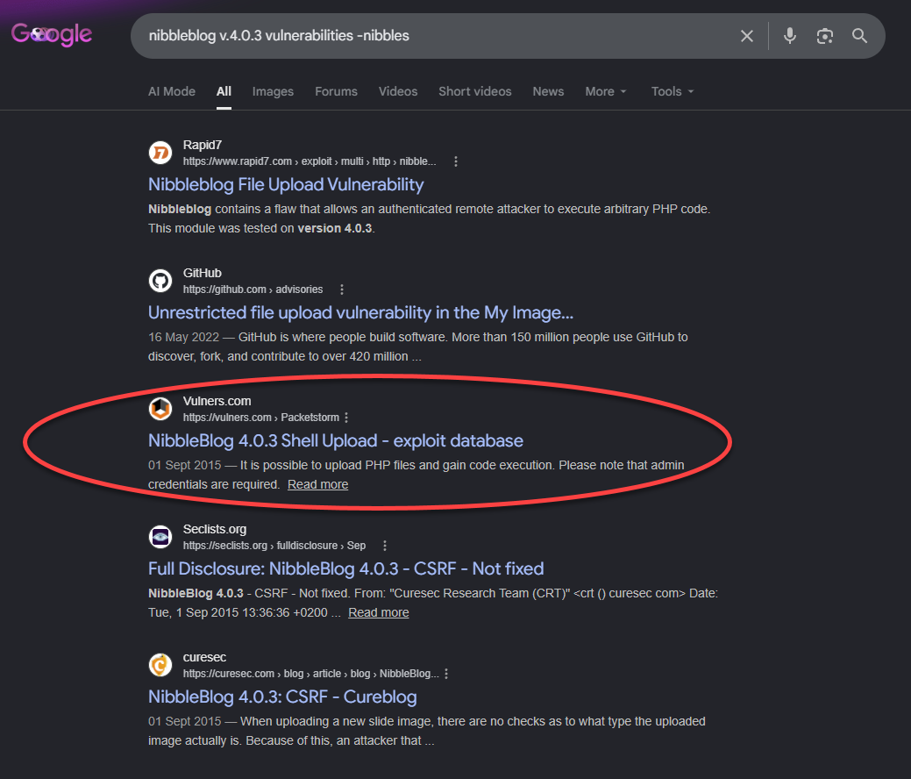Click Read more on Vulners result

click(317, 484)
